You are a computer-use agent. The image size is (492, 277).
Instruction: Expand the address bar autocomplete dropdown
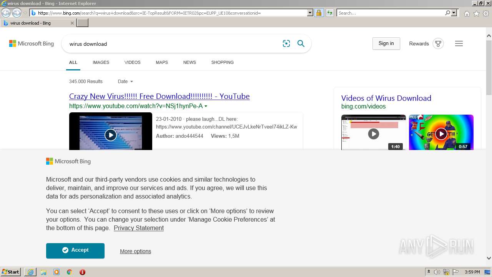point(310,13)
